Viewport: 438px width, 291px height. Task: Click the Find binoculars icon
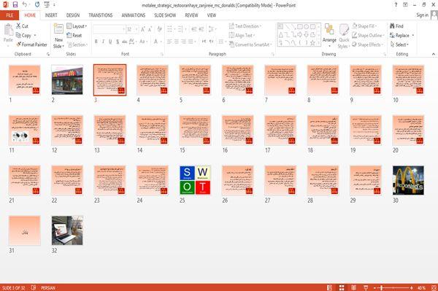pos(392,26)
